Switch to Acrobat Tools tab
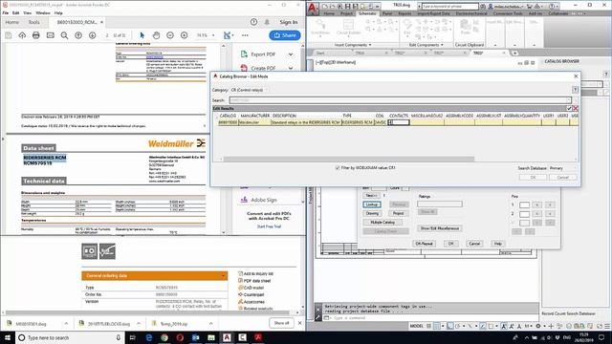Image resolution: width=612 pixels, height=344 pixels. tap(34, 22)
